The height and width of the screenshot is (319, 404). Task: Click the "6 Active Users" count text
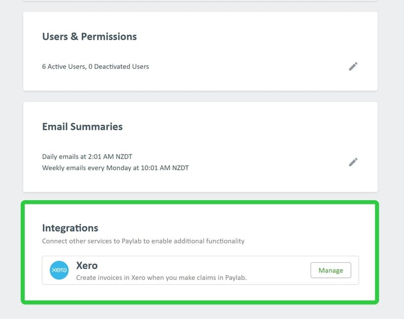(63, 66)
